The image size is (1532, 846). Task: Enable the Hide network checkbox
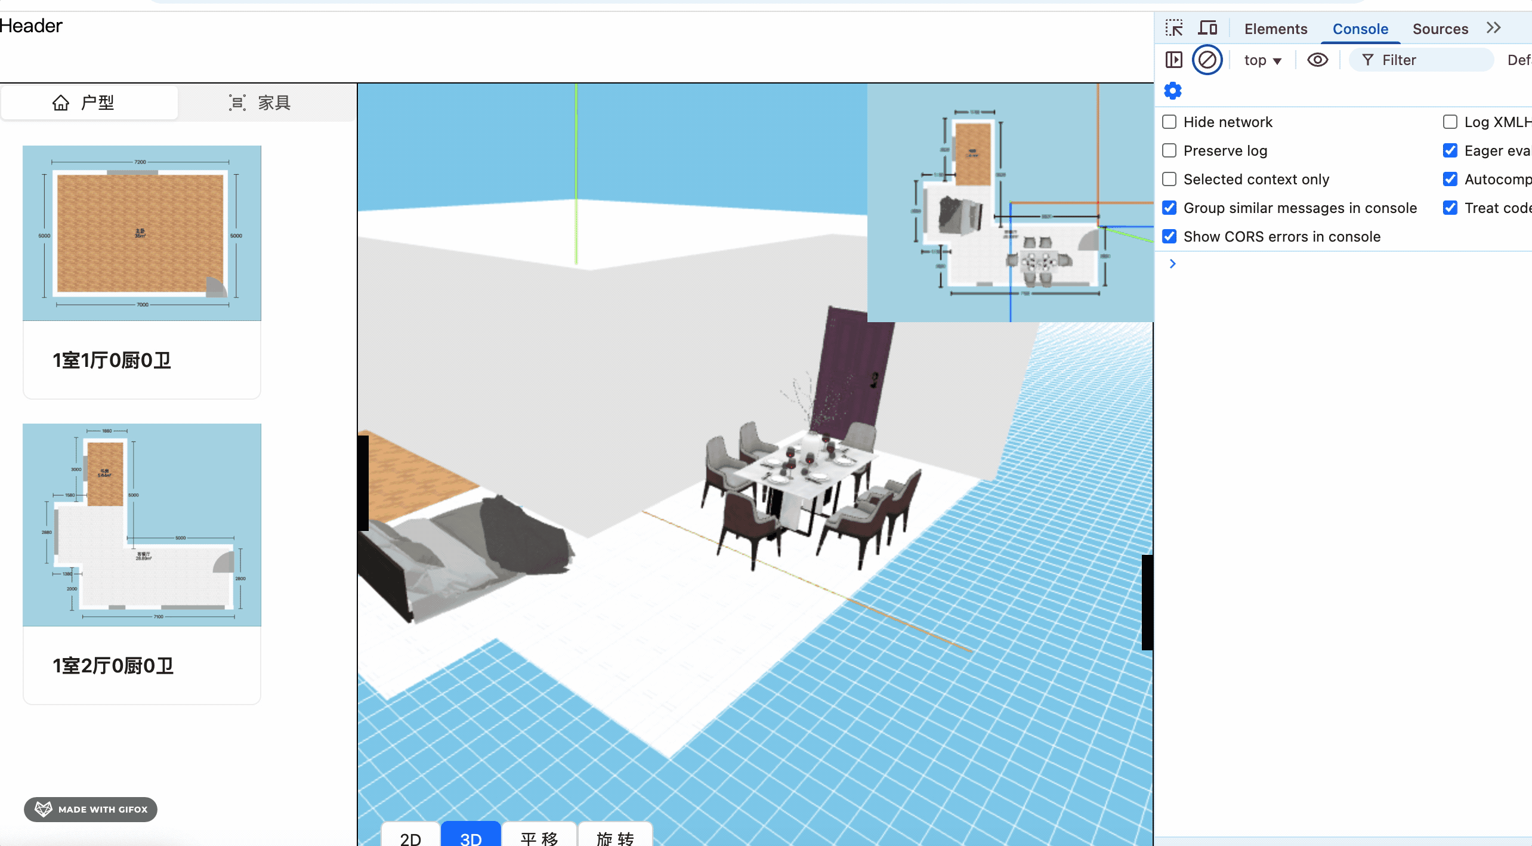1169,122
